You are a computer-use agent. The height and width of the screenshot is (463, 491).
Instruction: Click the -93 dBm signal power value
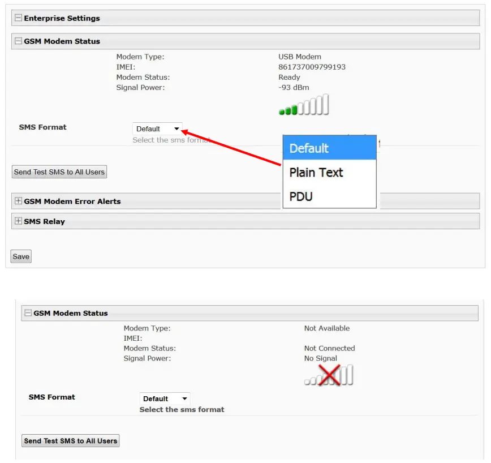(294, 87)
